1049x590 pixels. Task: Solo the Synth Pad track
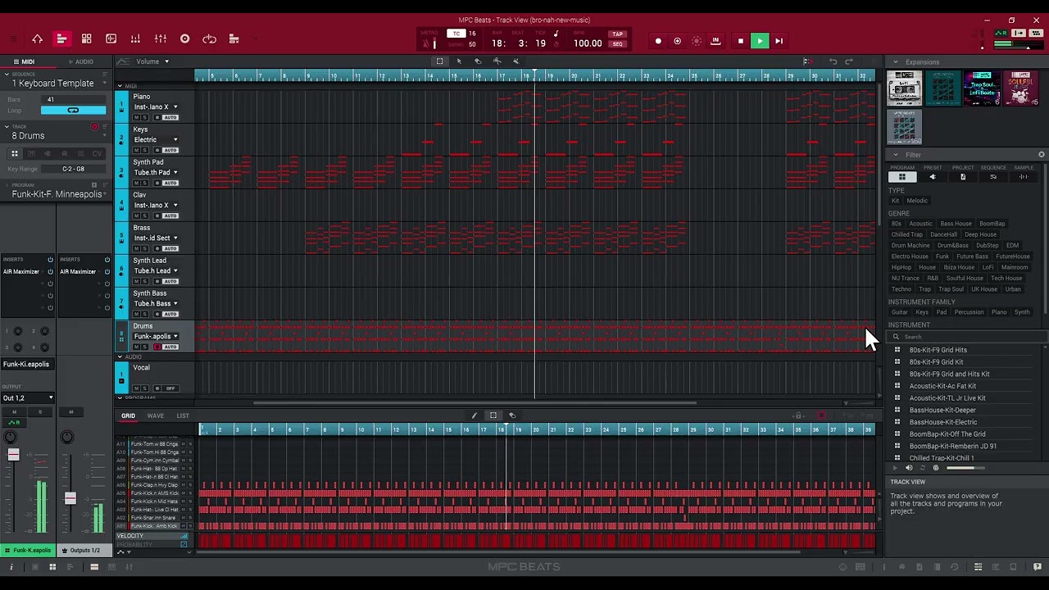click(145, 183)
